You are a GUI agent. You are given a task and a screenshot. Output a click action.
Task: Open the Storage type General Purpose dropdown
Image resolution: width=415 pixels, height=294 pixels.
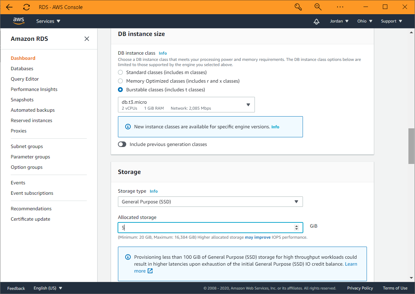tap(210, 202)
